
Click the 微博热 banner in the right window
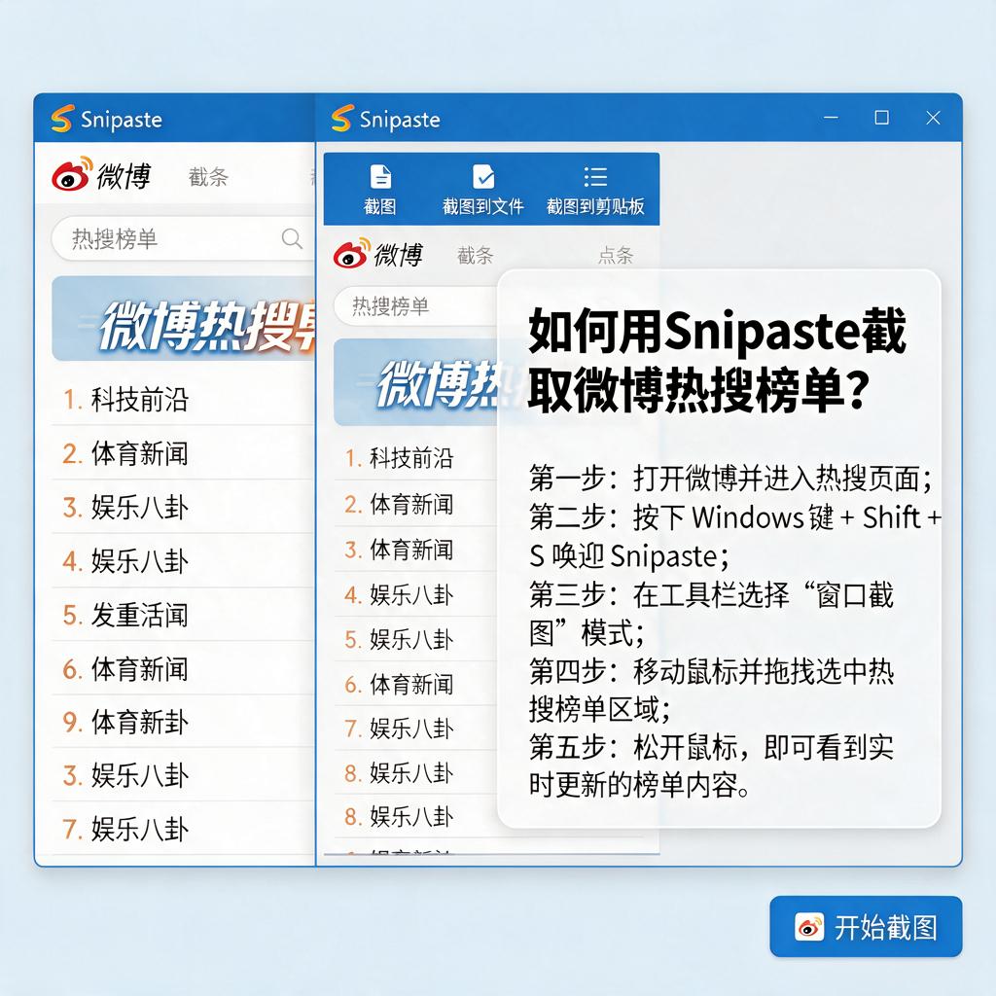point(416,382)
